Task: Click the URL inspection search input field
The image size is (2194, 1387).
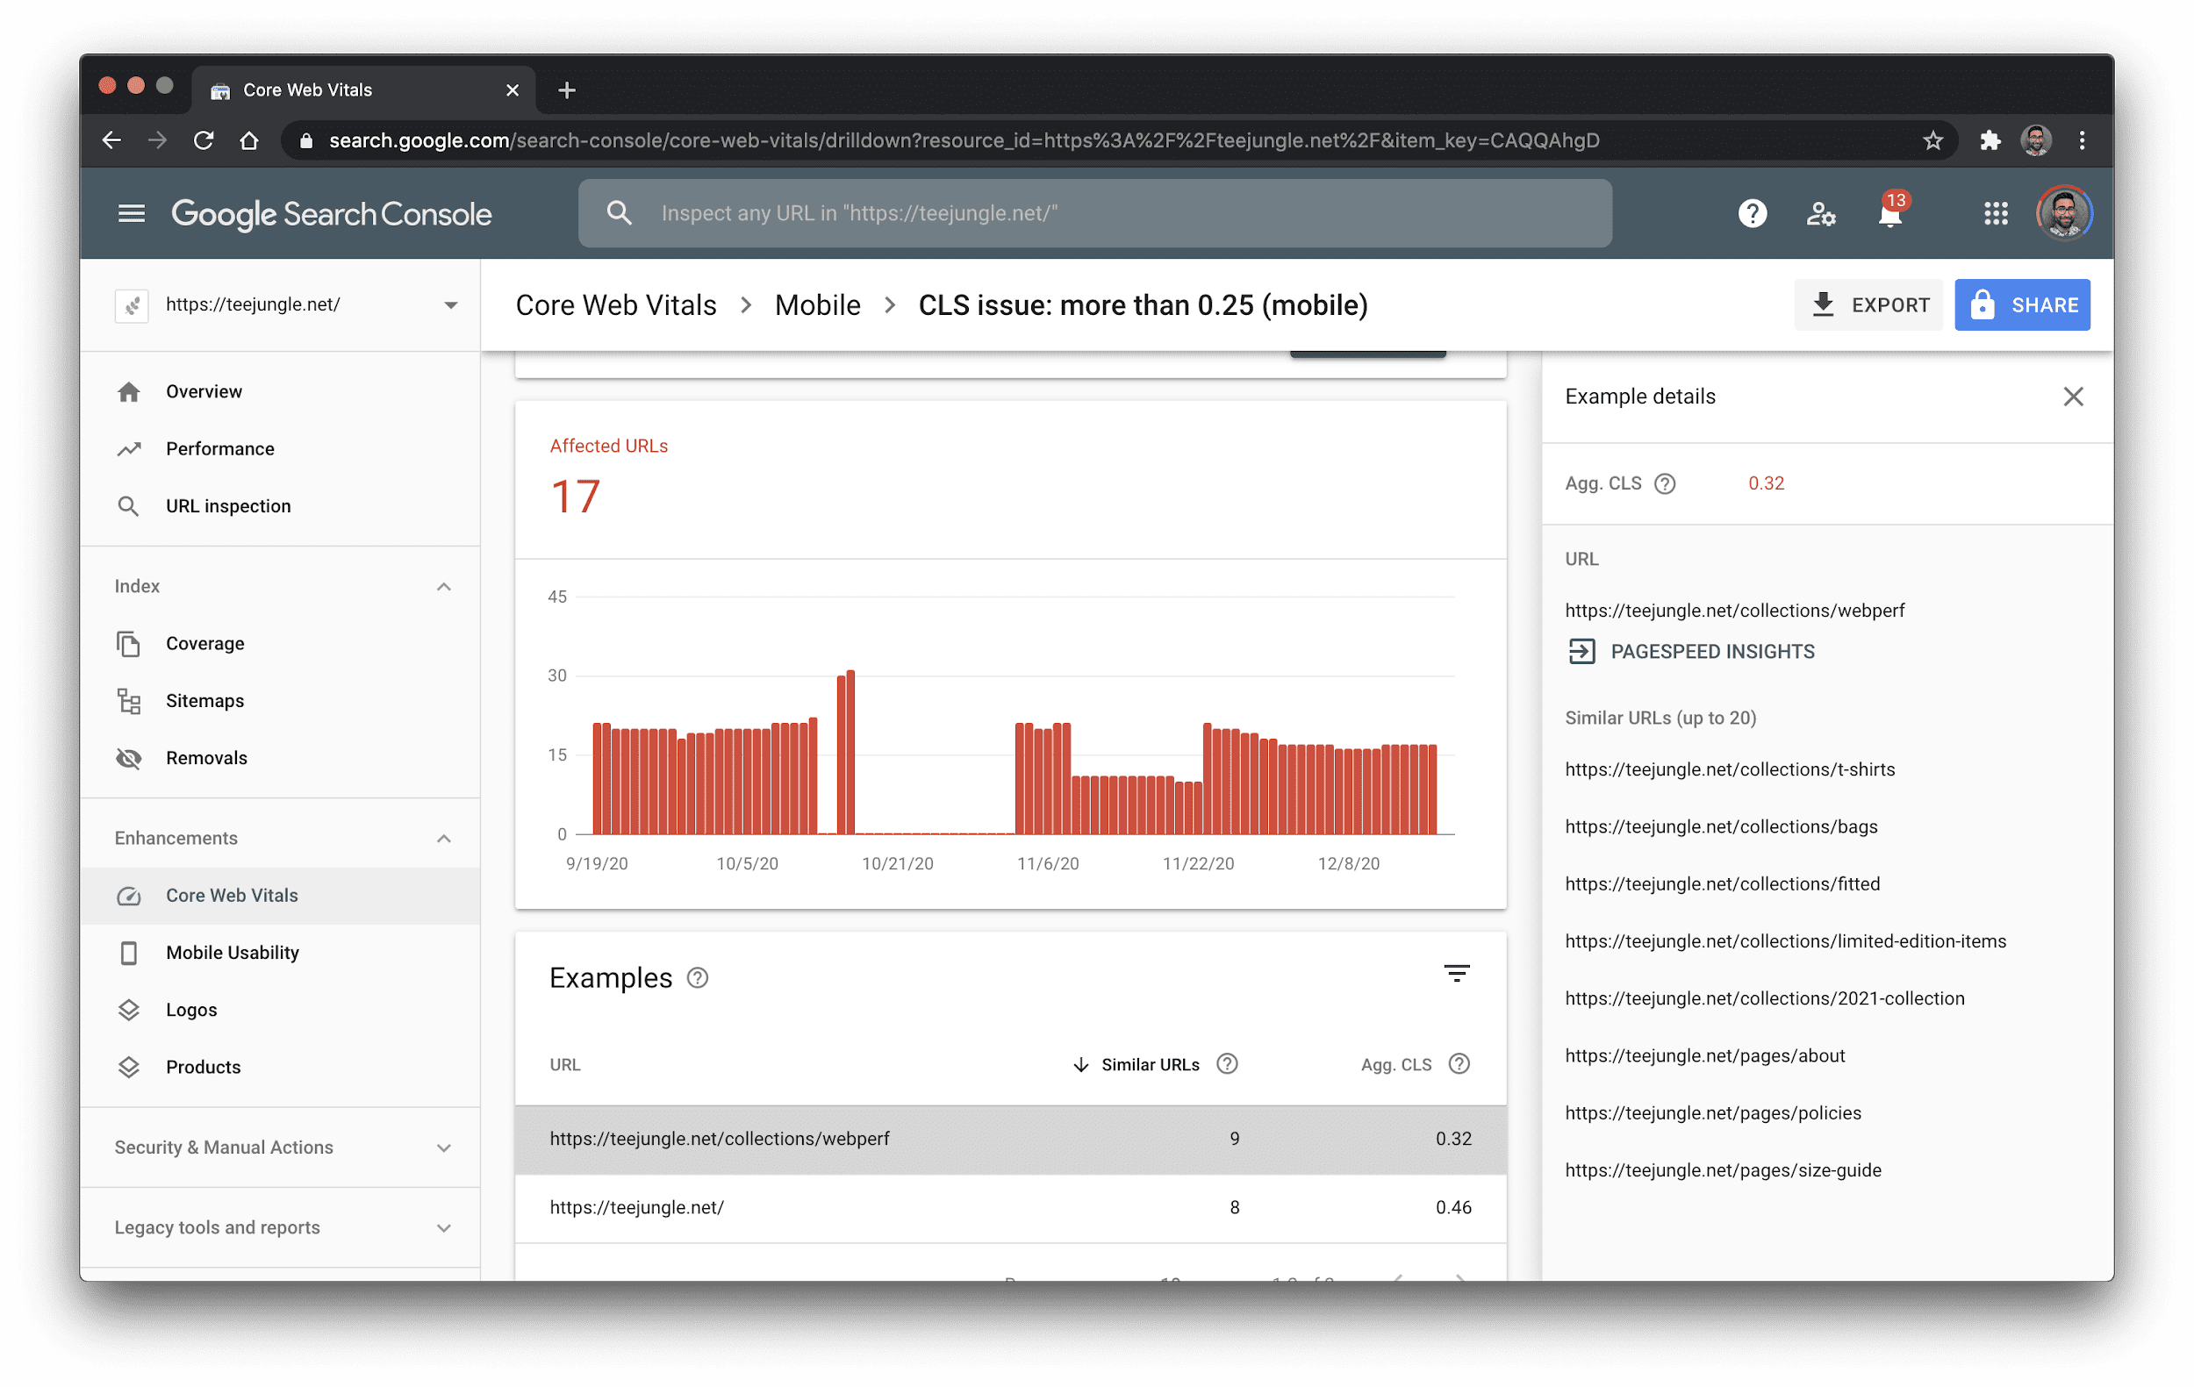Action: coord(1096,212)
